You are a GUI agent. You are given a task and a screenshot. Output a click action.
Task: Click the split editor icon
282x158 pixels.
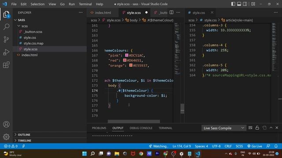coord(171,12)
